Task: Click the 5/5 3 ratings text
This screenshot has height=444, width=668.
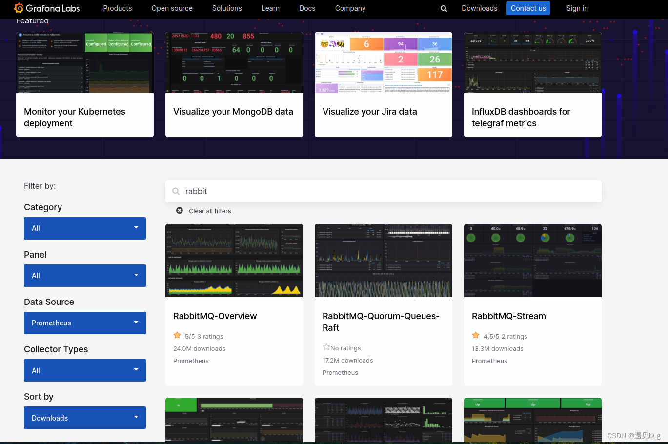Action: click(x=204, y=337)
